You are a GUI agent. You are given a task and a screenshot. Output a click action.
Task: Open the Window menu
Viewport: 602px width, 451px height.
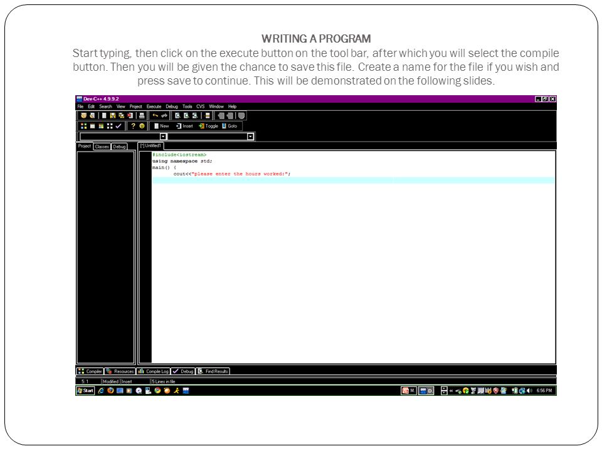216,106
